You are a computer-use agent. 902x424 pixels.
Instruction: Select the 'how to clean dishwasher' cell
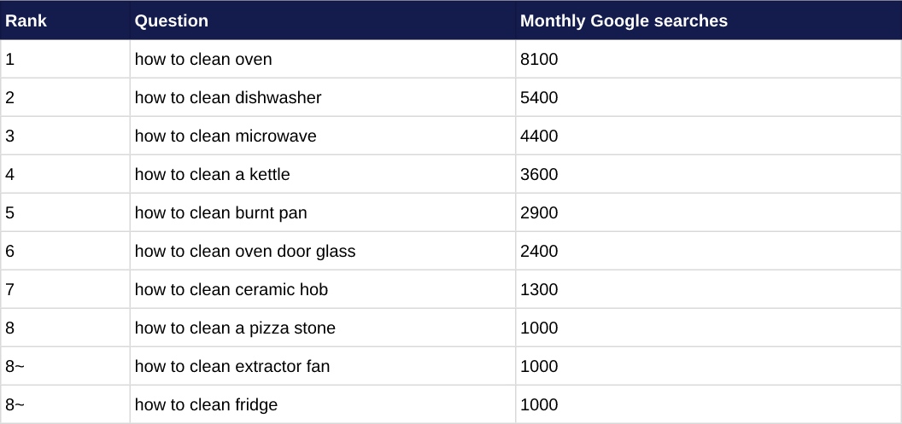(x=323, y=97)
